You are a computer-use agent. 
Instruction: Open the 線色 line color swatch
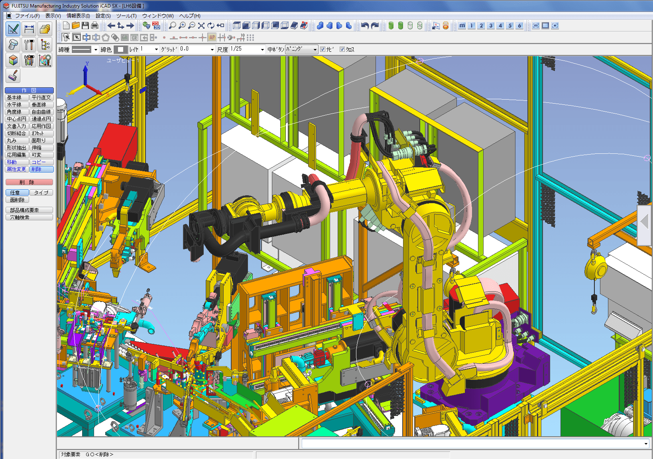(121, 49)
